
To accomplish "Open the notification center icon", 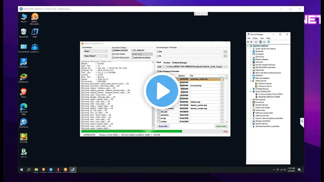I will click(x=299, y=170).
